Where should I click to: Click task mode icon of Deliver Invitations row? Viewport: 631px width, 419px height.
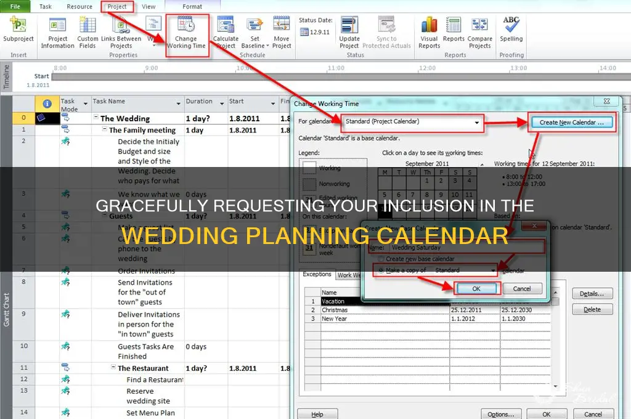pos(65,314)
